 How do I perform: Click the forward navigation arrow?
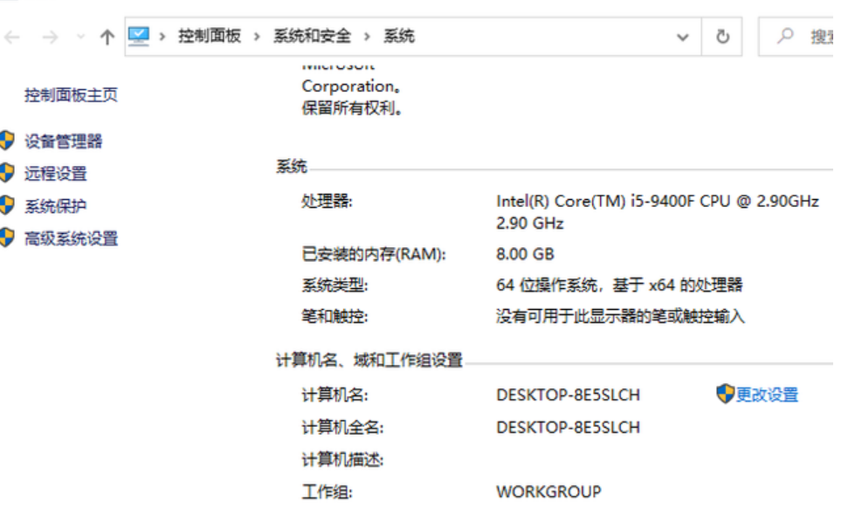tap(50, 37)
